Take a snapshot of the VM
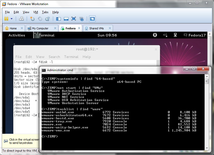 (32, 19)
